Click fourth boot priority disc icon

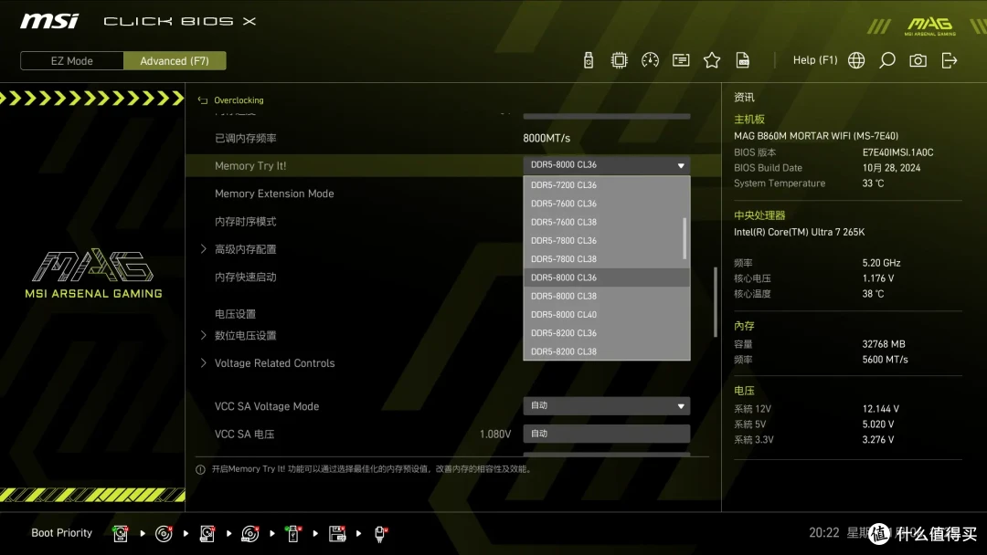[249, 534]
